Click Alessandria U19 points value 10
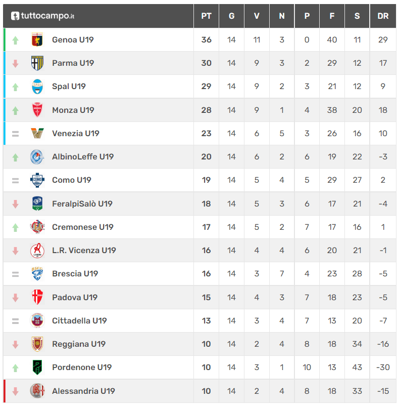Screen dimensions: 399x406 tap(206, 391)
